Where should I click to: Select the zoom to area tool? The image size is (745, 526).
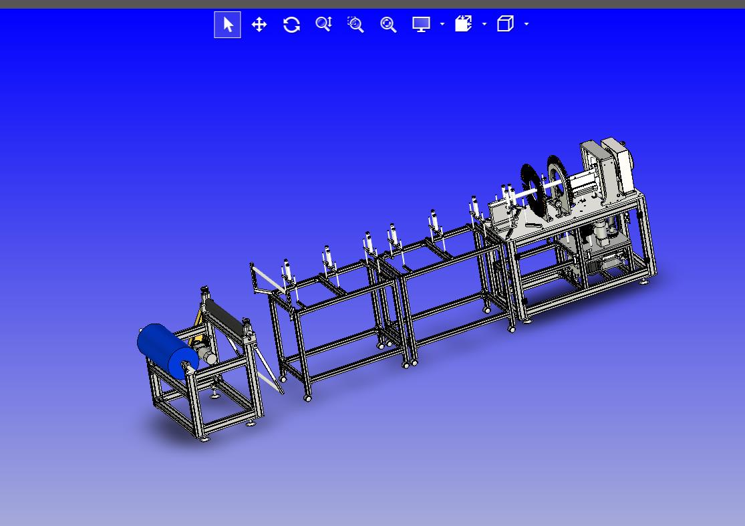coord(355,24)
